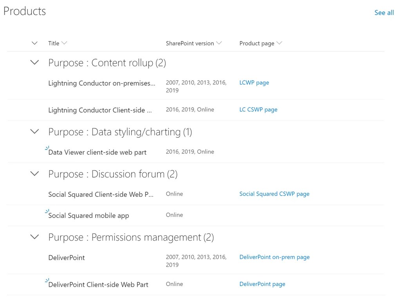Image resolution: width=401 pixels, height=297 pixels.
Task: Collapse the Data styling/charting group chevron
Action: coord(35,132)
